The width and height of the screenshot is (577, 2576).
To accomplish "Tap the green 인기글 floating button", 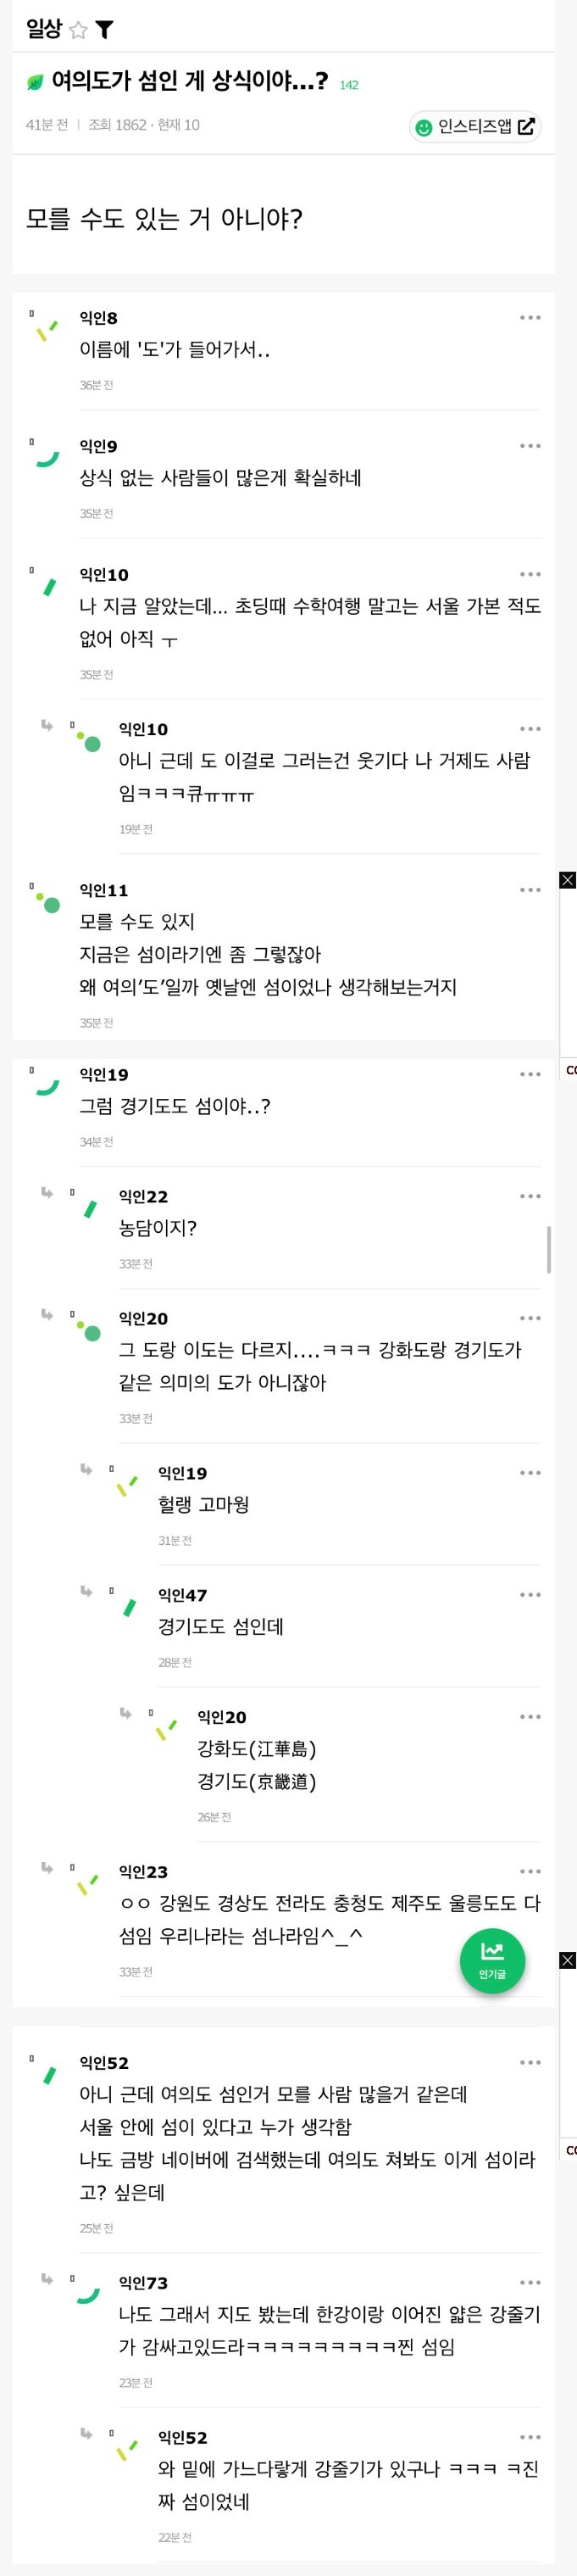I will (492, 1961).
